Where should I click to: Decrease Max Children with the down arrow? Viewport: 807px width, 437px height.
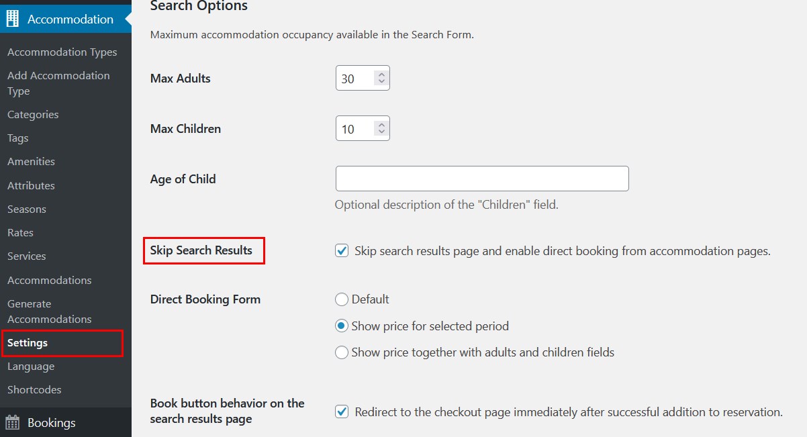click(x=381, y=132)
